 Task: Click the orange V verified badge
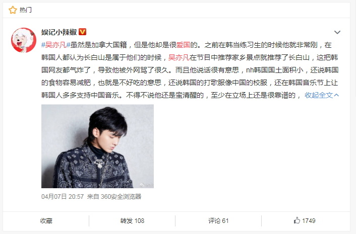tap(82, 32)
